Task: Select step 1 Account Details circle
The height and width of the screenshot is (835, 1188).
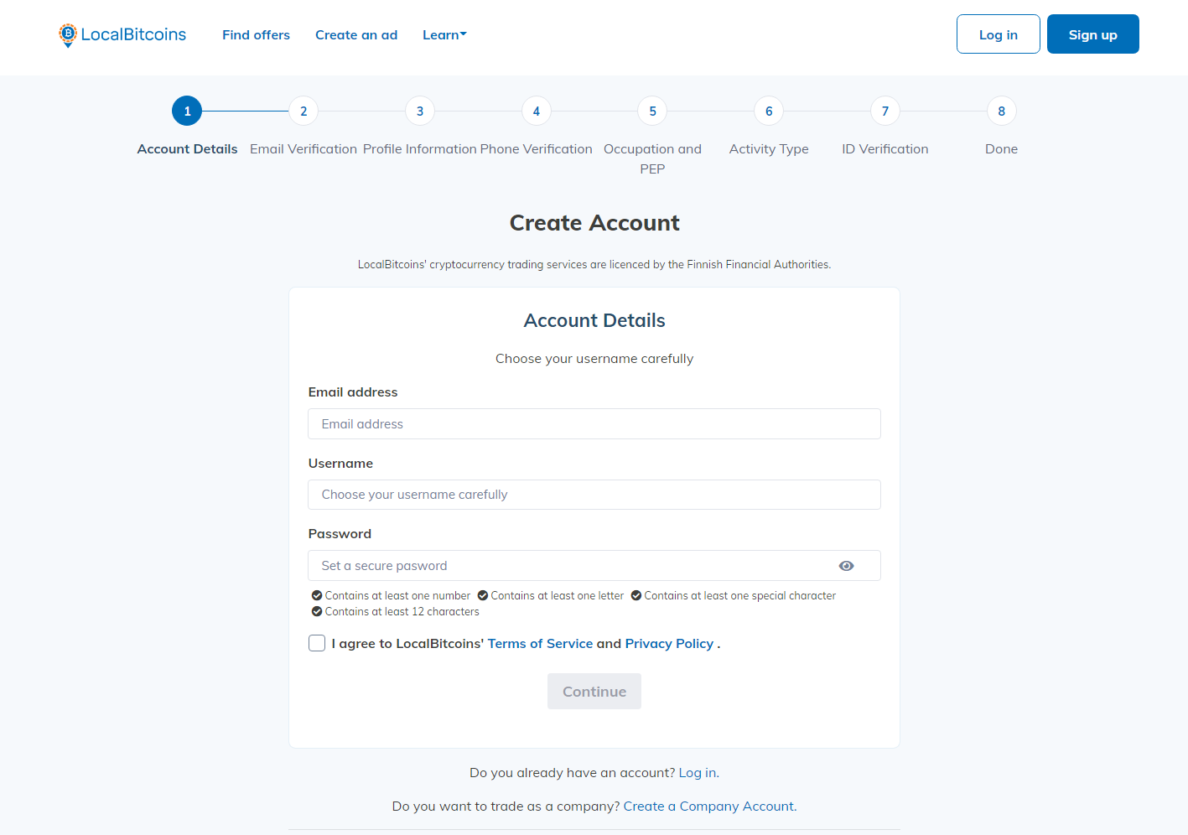Action: 187,111
